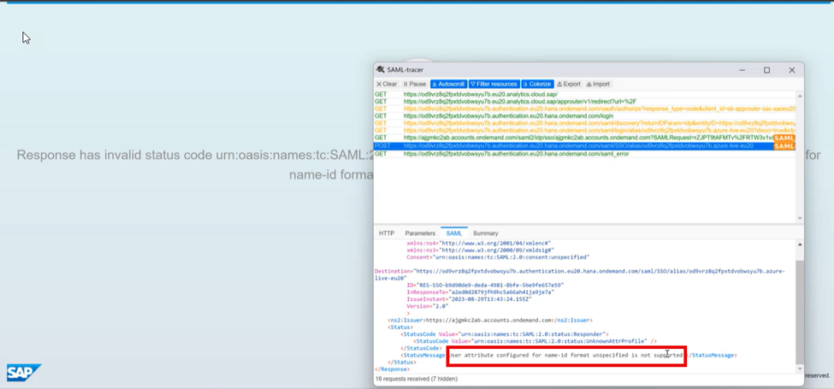Click the Consent unspecified attribute line

(498, 257)
